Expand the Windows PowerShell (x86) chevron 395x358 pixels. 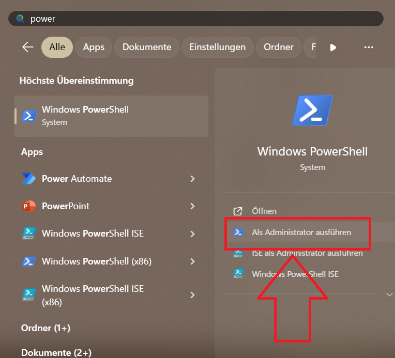click(x=192, y=261)
